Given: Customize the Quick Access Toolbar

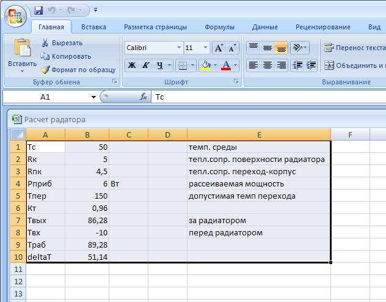Looking at the screenshot, I should tap(95, 10).
